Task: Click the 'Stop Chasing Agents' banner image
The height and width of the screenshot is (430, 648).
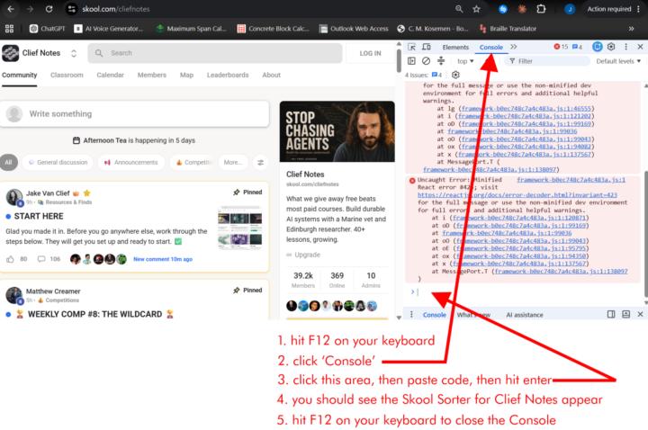Action: click(x=337, y=131)
